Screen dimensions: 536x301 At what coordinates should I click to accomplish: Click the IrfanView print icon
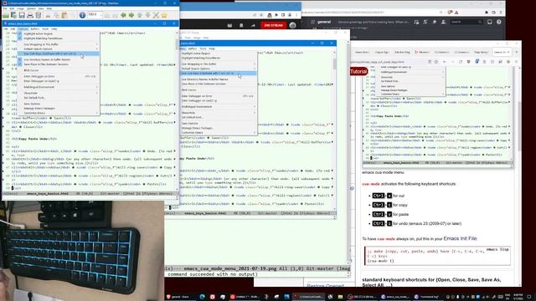point(30,15)
